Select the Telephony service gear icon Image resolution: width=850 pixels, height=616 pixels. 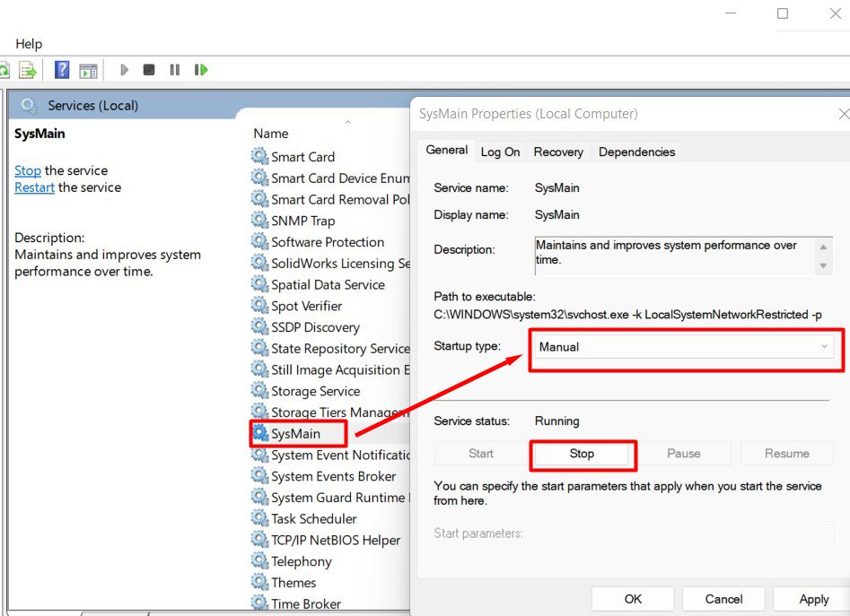click(x=260, y=561)
